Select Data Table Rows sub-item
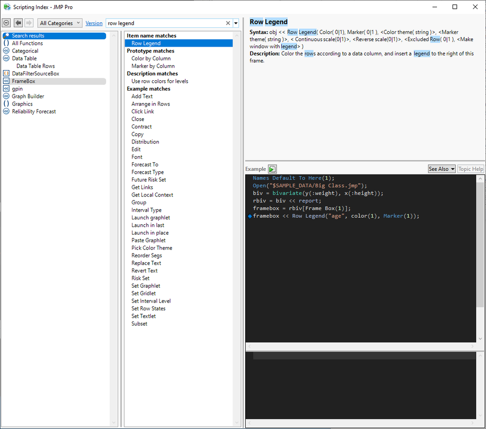Viewport: 486px width, 429px height. coord(36,66)
